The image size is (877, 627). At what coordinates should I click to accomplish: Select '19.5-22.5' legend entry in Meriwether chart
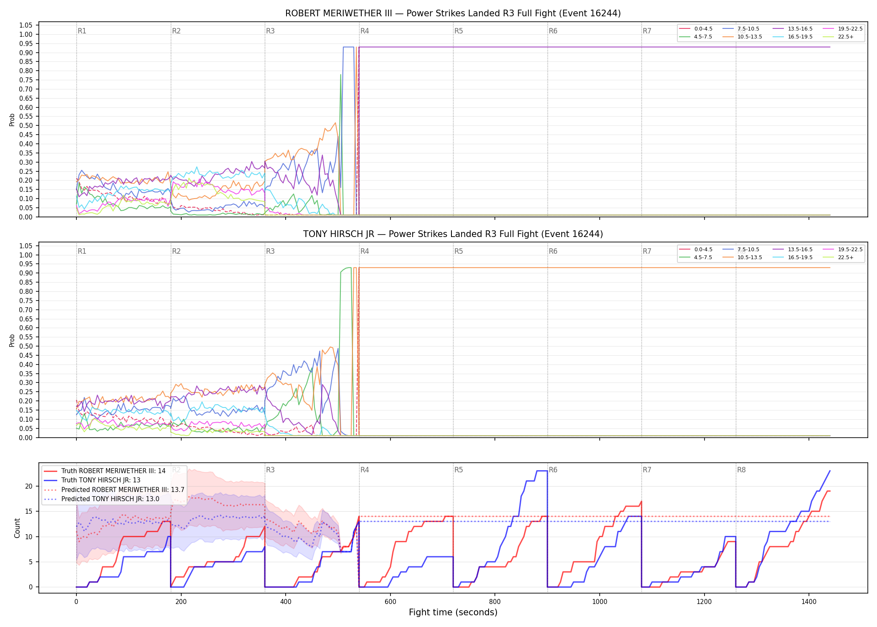(843, 29)
